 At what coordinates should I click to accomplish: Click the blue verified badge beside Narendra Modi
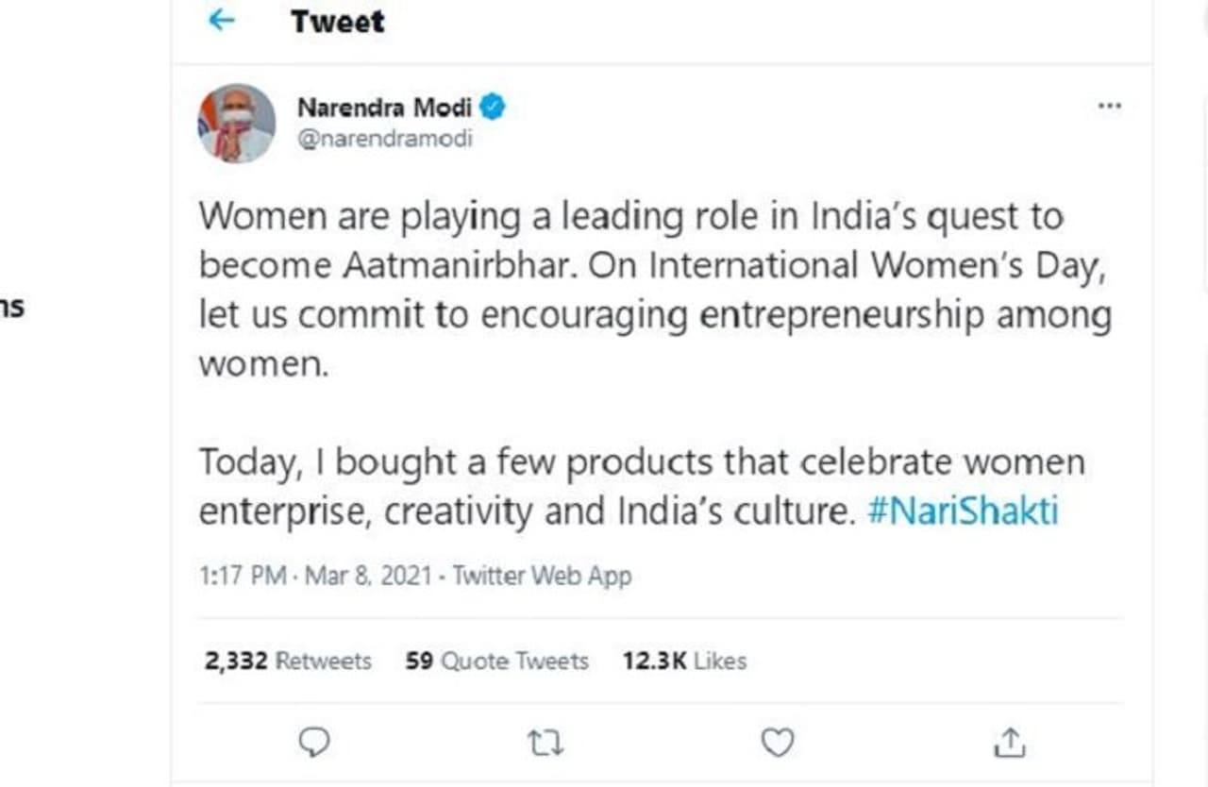pyautogui.click(x=492, y=107)
